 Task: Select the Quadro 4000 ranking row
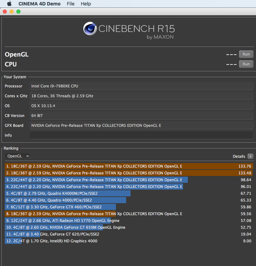(x=129, y=200)
